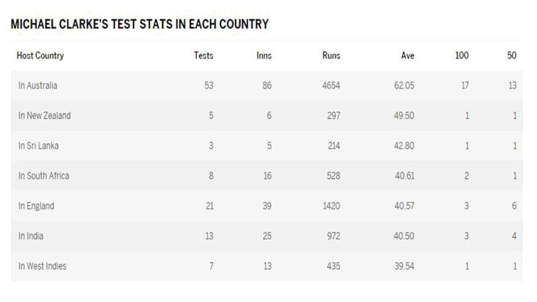Click England's 1420 runs value

click(x=331, y=206)
